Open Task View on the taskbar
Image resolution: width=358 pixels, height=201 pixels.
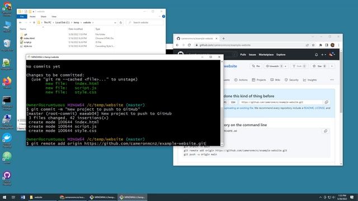pyautogui.click(x=13, y=197)
